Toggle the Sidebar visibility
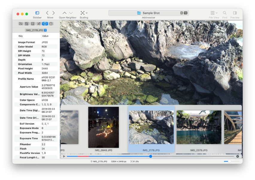255x180 pixels. pos(37,13)
